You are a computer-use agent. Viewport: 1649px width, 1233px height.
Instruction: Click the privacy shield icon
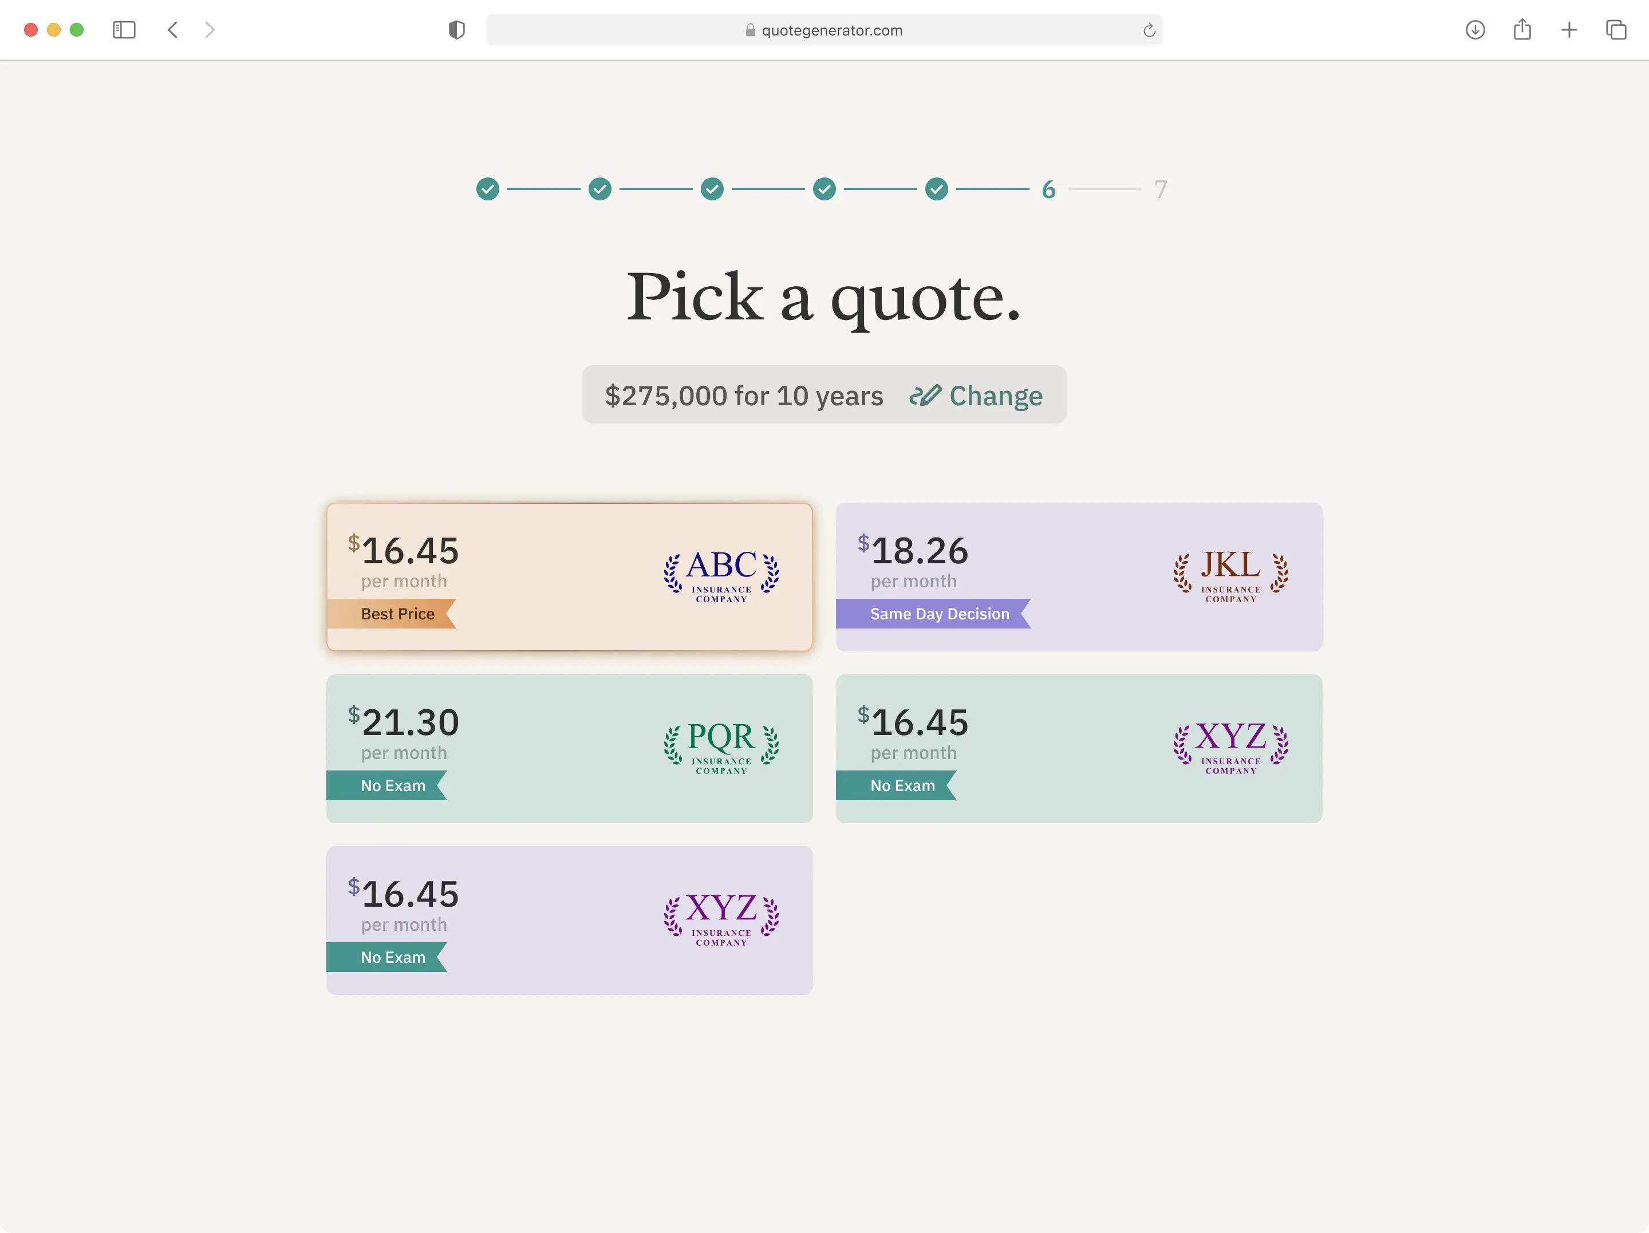456,30
